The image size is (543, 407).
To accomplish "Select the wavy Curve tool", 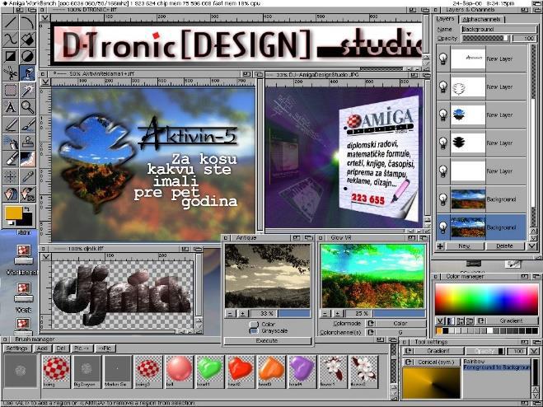I will coord(11,40).
